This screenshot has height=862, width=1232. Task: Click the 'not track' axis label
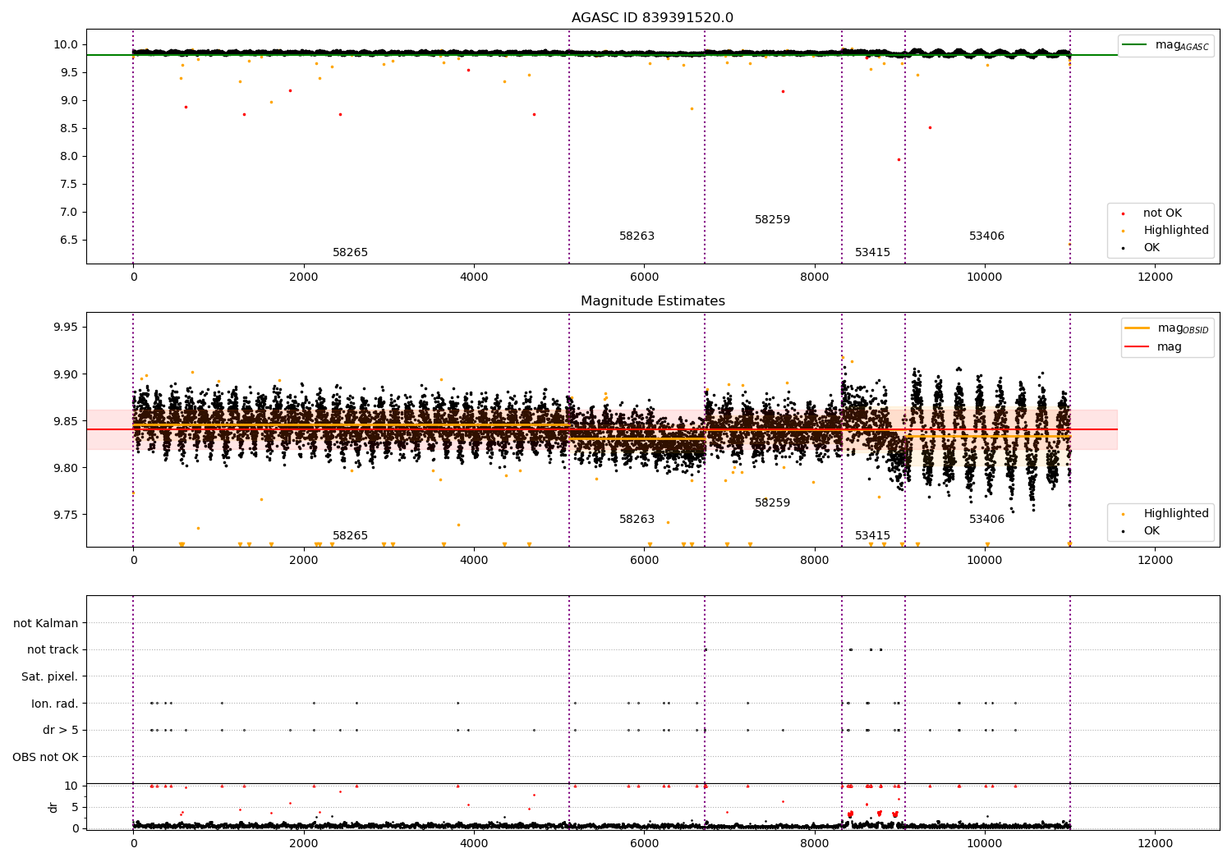[x=53, y=650]
